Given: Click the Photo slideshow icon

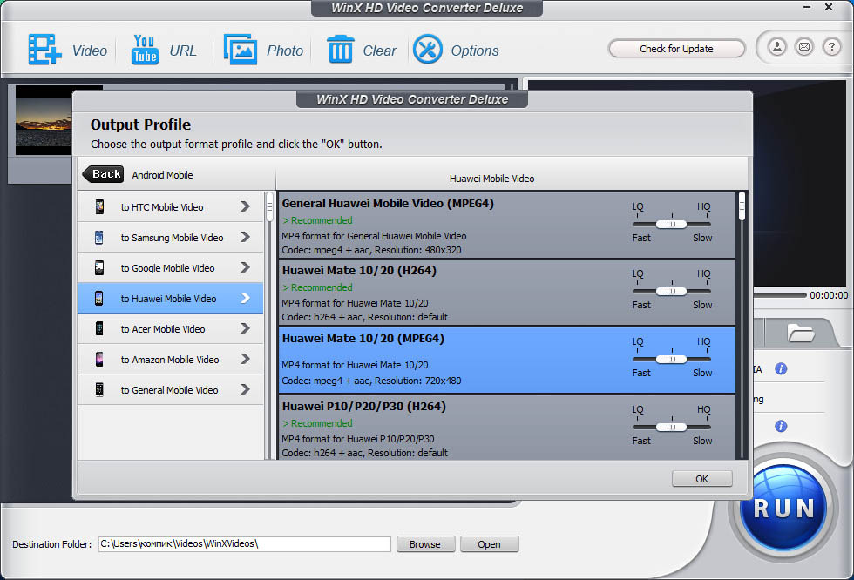Looking at the screenshot, I should 241,50.
